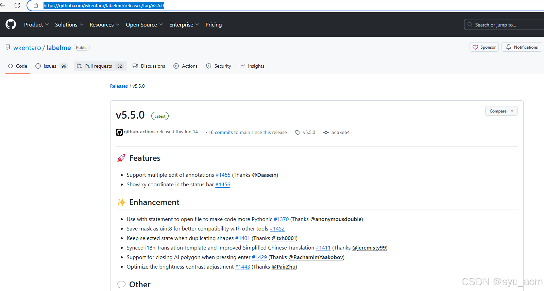Open the GitHub home logo
The height and width of the screenshot is (291, 544).
coord(11,24)
